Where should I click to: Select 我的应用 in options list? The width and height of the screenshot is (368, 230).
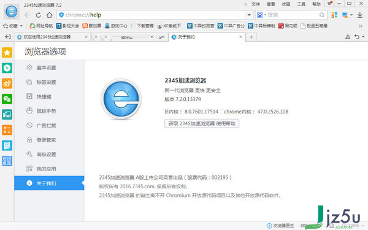(49, 169)
